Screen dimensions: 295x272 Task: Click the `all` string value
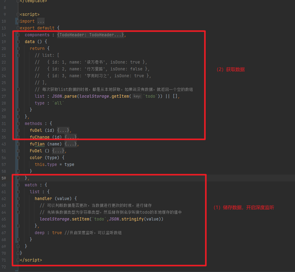pyautogui.click(x=58, y=103)
